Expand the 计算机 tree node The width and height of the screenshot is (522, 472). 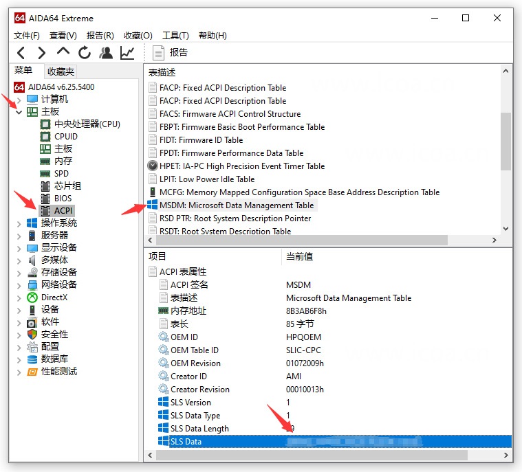pos(19,100)
